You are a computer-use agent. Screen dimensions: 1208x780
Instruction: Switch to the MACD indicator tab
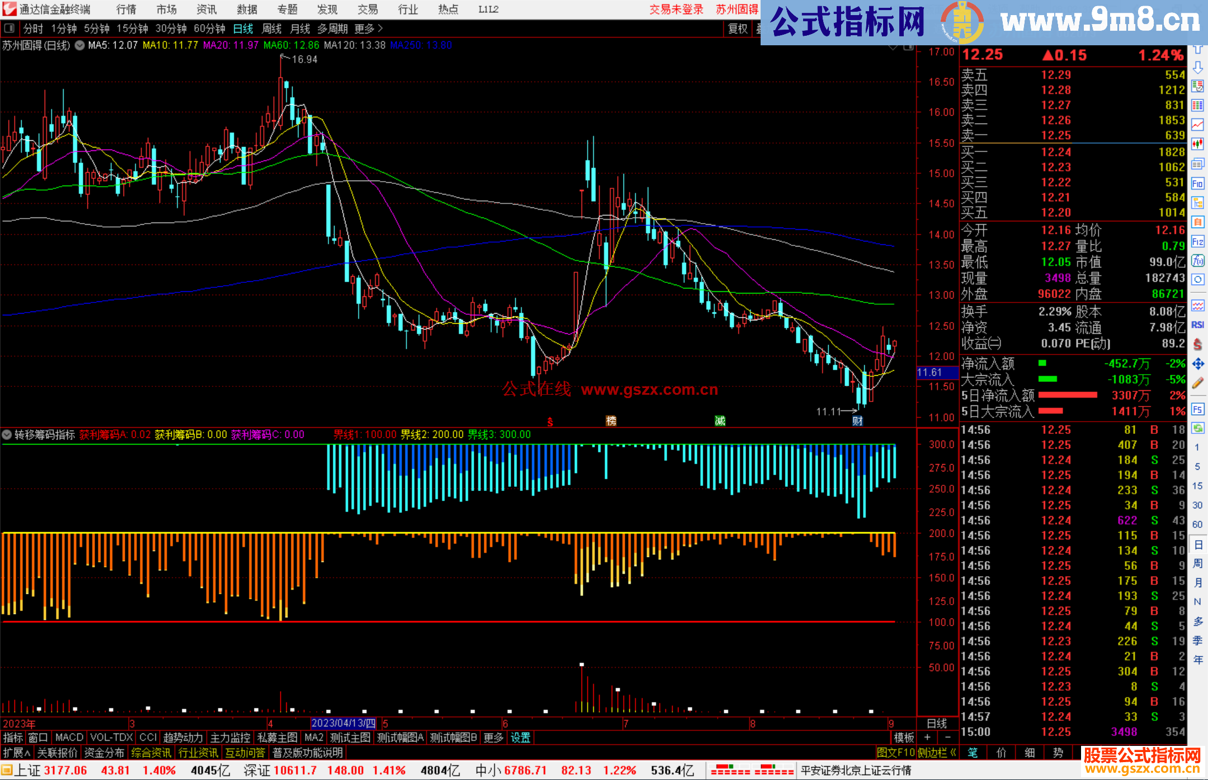(x=69, y=738)
